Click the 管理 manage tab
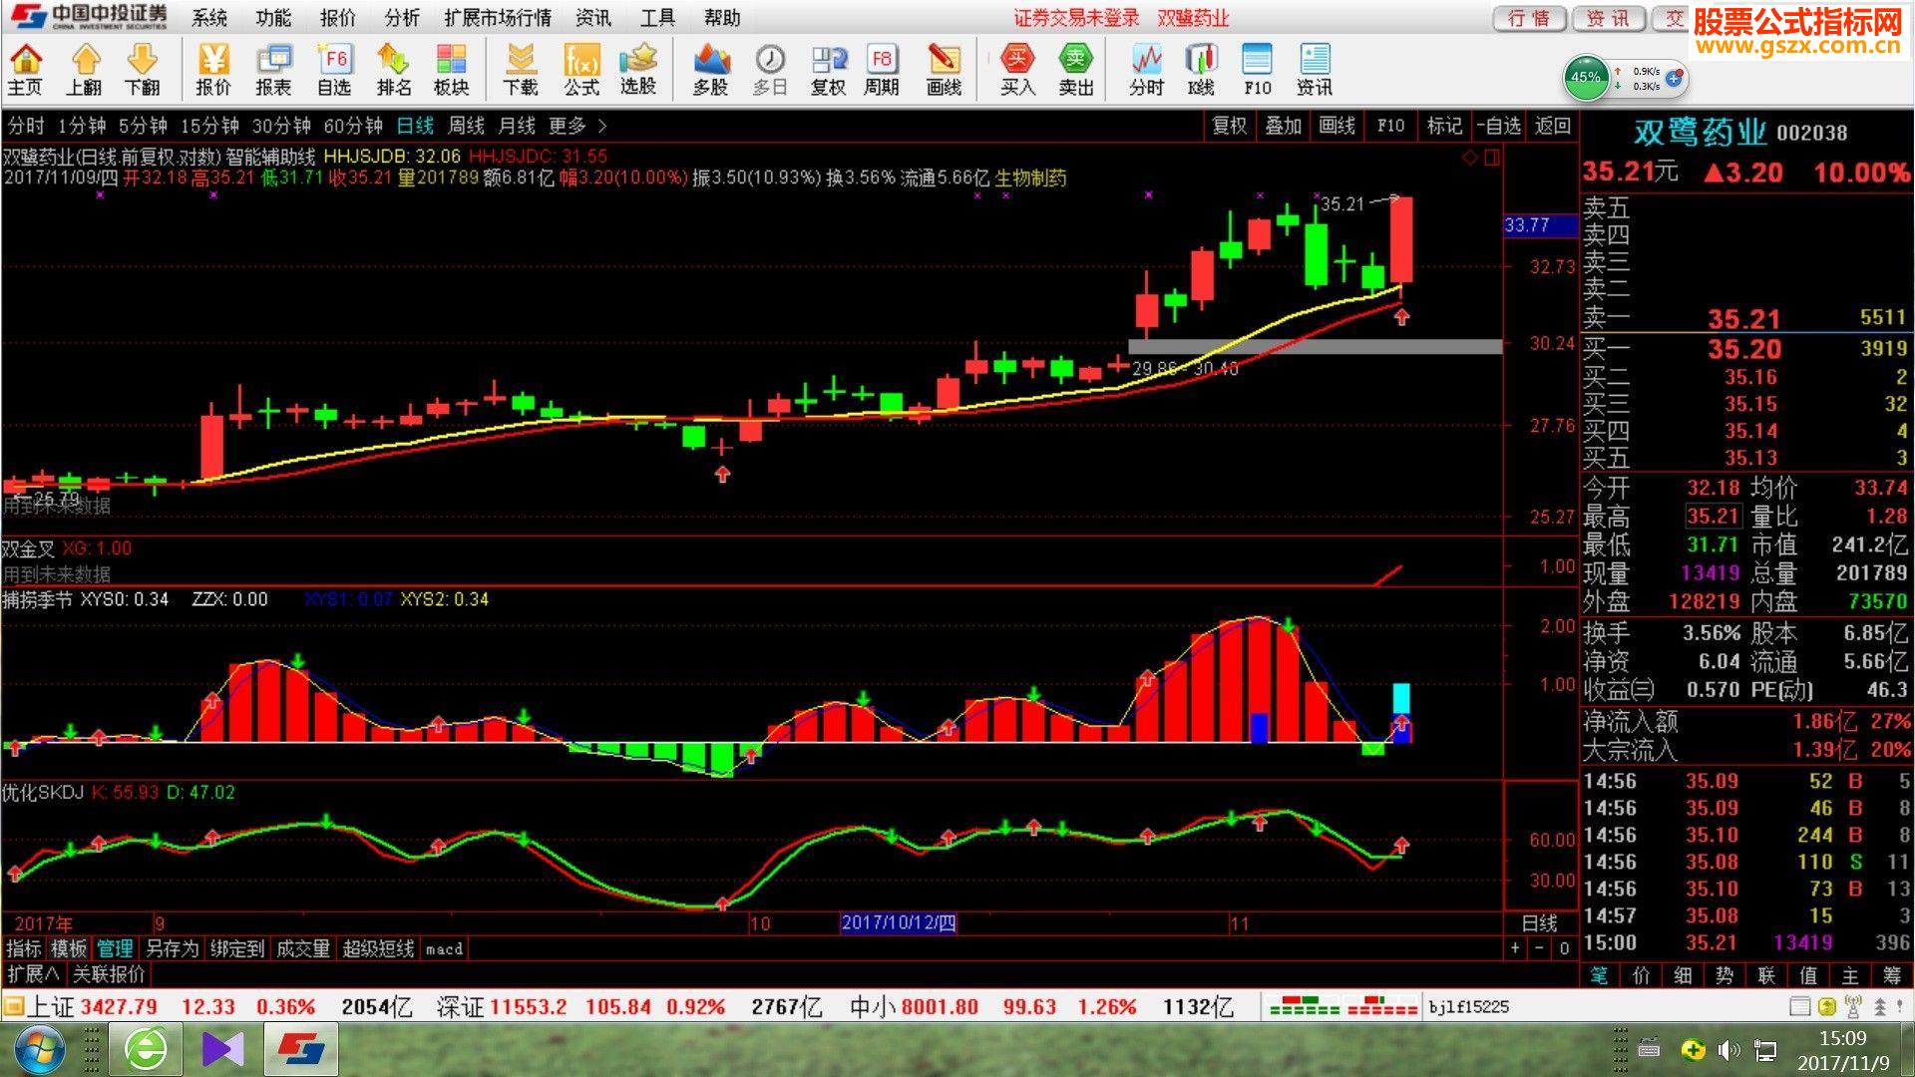1915x1077 pixels. coord(115,948)
